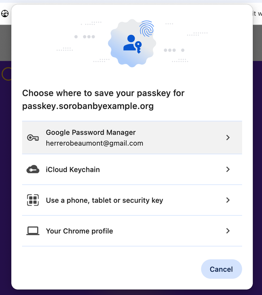The height and width of the screenshot is (295, 262).
Task: Select the "Your Chrome profile" text
Action: pyautogui.click(x=79, y=231)
